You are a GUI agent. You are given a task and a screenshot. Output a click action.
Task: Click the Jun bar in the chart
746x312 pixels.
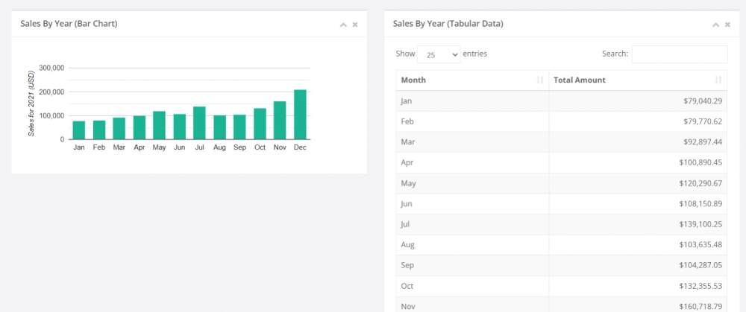pyautogui.click(x=179, y=127)
